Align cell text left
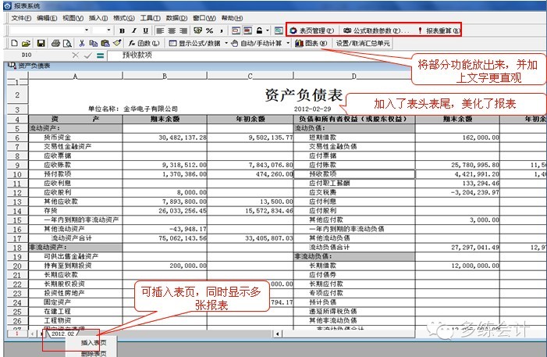The height and width of the screenshot is (357, 547). point(160,30)
